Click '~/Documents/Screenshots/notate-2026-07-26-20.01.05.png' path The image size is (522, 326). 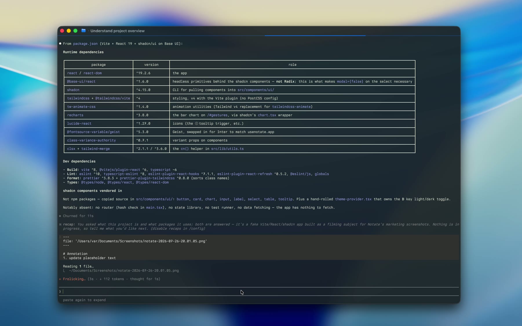pyautogui.click(x=124, y=271)
